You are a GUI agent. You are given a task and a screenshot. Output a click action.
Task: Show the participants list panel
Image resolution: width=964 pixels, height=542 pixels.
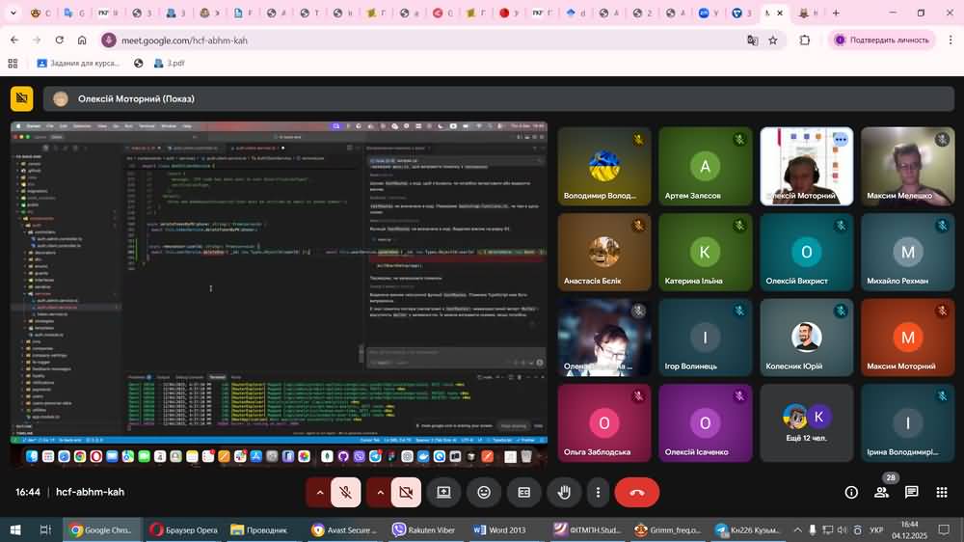[881, 492]
